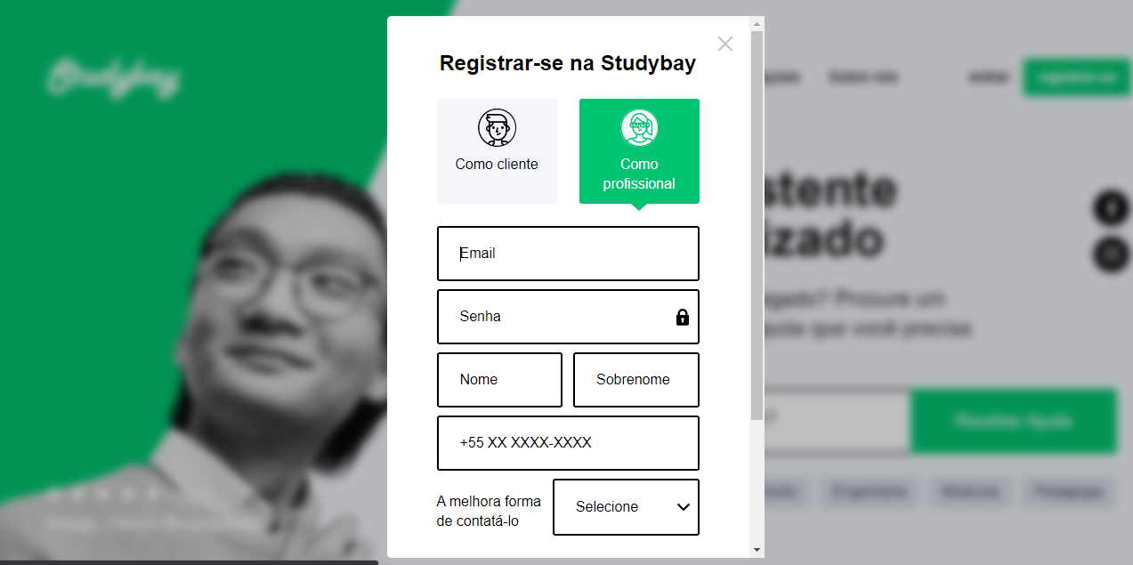This screenshot has width=1133, height=565.
Task: Select the Como profissional option
Action: pyautogui.click(x=639, y=151)
